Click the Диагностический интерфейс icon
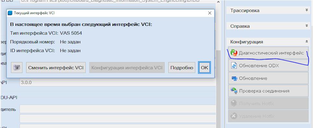 [234, 53]
